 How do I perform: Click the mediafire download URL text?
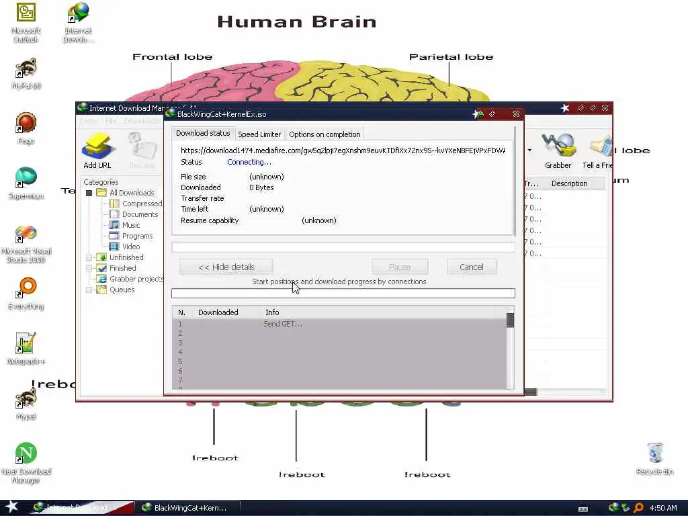343,150
